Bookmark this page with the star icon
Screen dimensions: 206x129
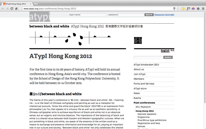pyautogui.click(x=178, y=9)
